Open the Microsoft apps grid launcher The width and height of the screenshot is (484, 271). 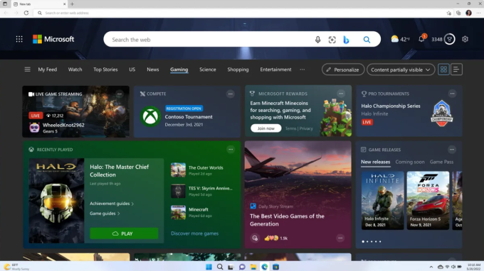pyautogui.click(x=19, y=39)
